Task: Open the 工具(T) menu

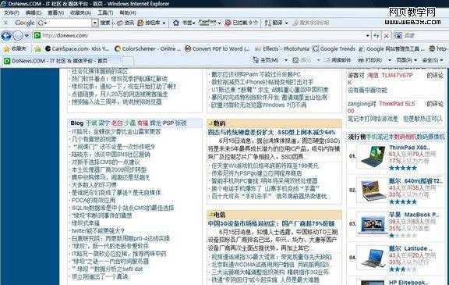Action: 105,12
